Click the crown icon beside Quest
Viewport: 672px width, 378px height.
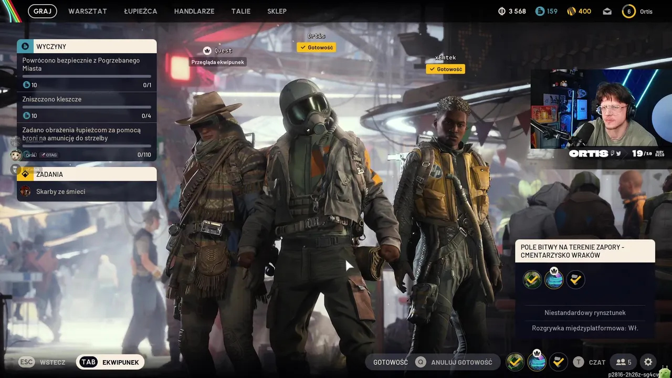(x=207, y=50)
